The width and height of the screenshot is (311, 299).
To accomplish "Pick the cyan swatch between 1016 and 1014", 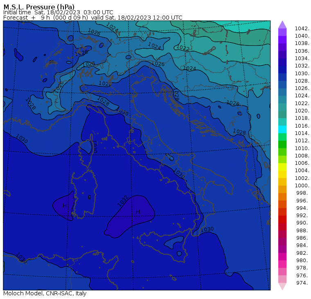I will [282, 130].
